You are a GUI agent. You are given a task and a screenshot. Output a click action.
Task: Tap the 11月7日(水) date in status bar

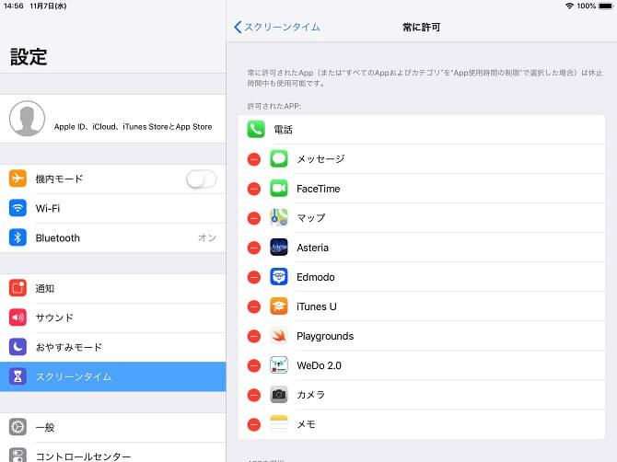pyautogui.click(x=48, y=6)
